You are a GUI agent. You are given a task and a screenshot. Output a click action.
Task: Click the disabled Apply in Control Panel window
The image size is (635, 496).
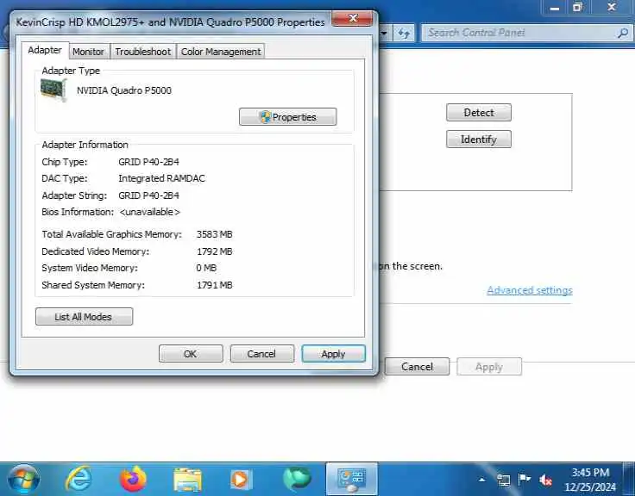pos(489,366)
